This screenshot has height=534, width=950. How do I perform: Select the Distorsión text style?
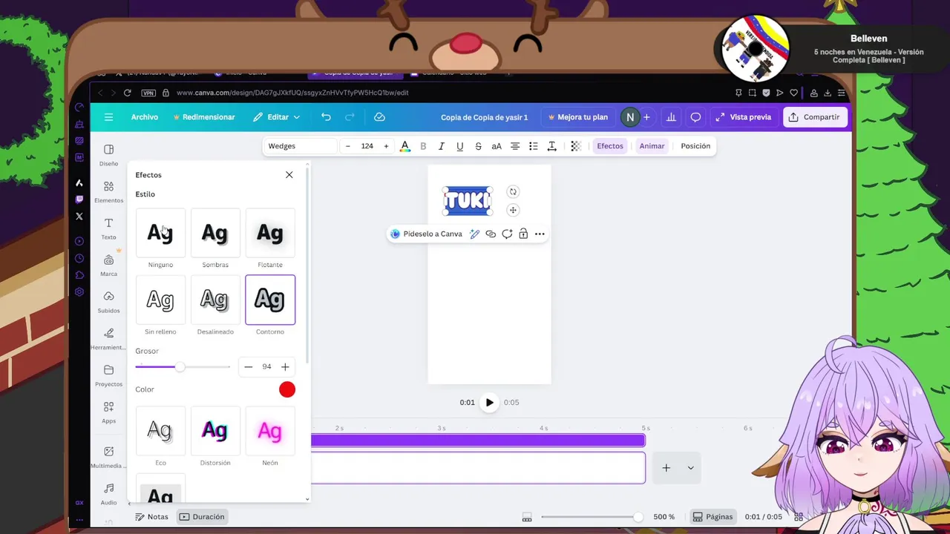pos(215,430)
